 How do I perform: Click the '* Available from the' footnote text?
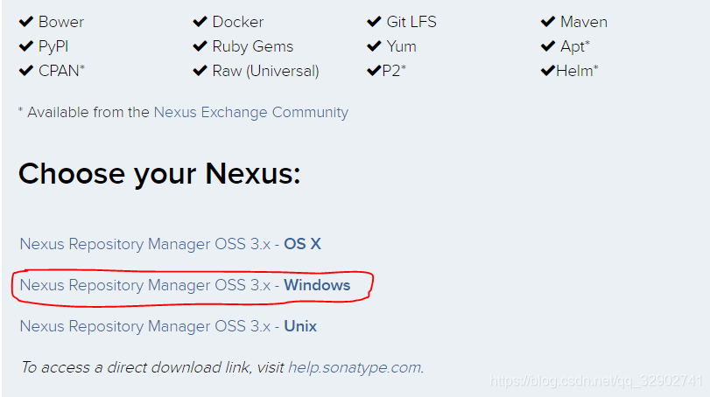tap(84, 112)
